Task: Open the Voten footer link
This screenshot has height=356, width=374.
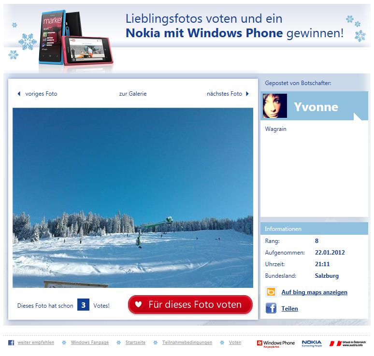Action: [235, 342]
